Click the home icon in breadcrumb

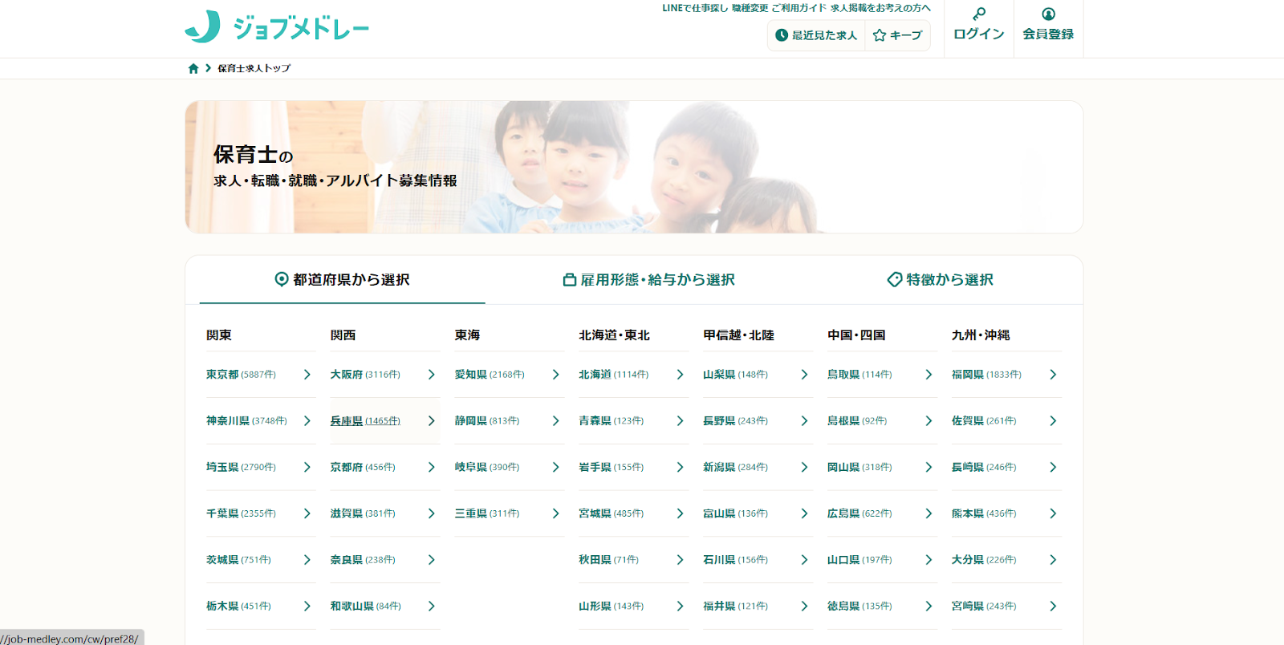coord(193,69)
